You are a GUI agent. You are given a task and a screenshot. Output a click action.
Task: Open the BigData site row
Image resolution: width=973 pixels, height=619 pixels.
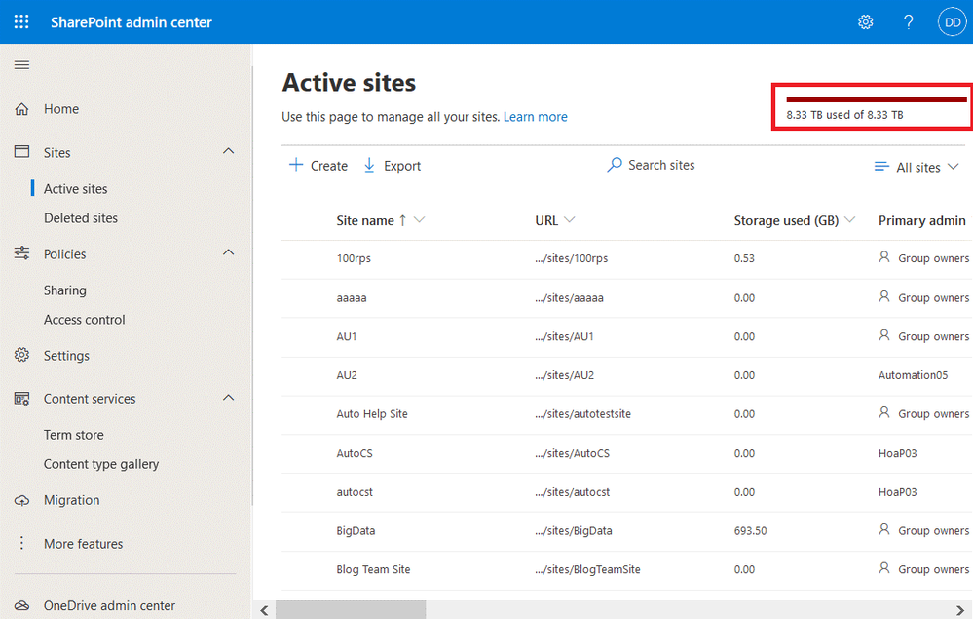coord(358,530)
